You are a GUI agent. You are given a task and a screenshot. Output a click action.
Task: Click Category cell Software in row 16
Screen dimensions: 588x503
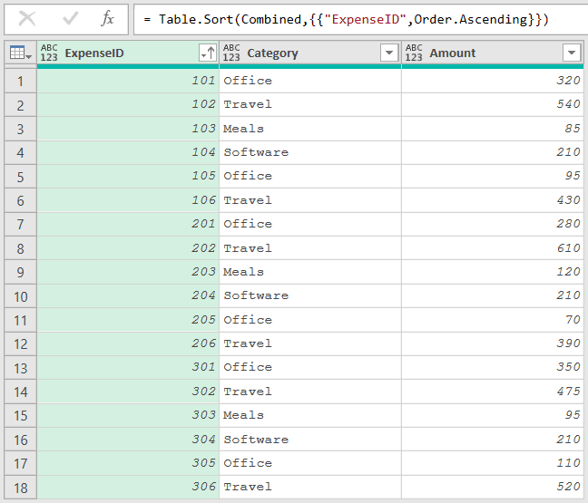(310, 440)
